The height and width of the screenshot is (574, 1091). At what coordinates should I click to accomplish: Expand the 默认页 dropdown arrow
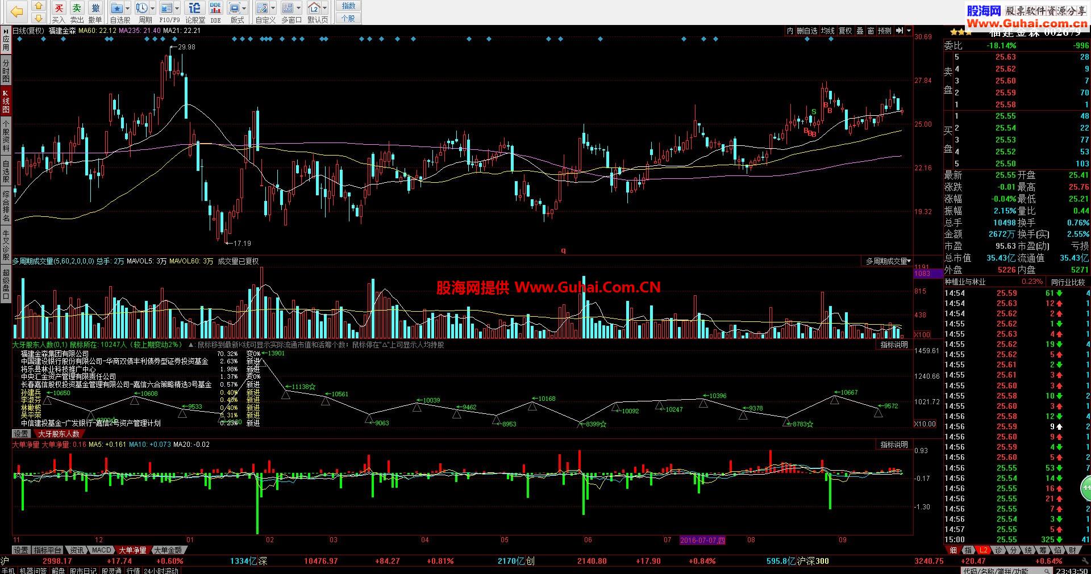coord(324,9)
